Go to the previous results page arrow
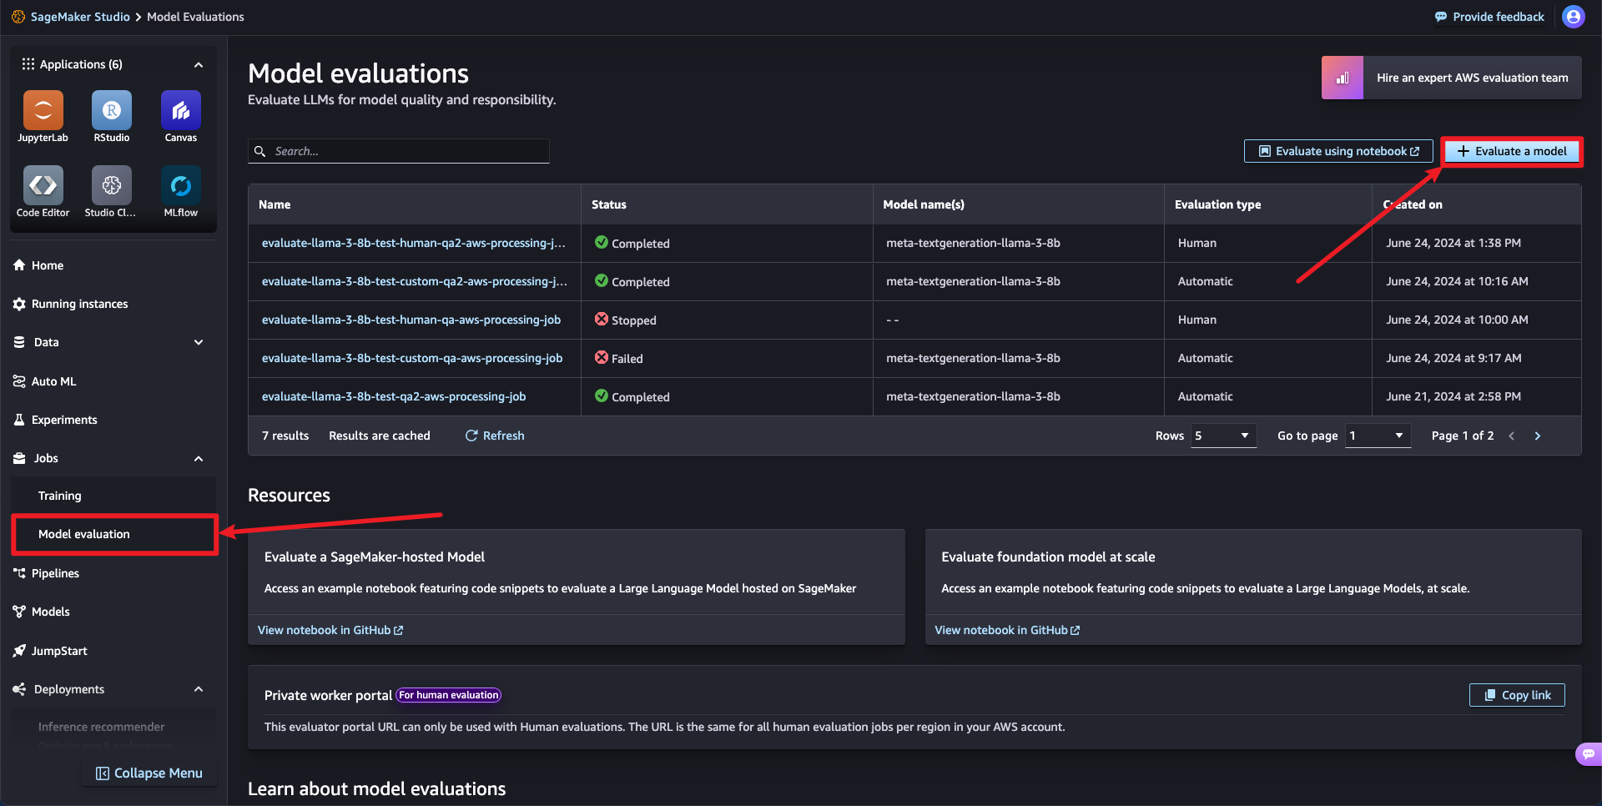The image size is (1602, 806). click(1511, 436)
